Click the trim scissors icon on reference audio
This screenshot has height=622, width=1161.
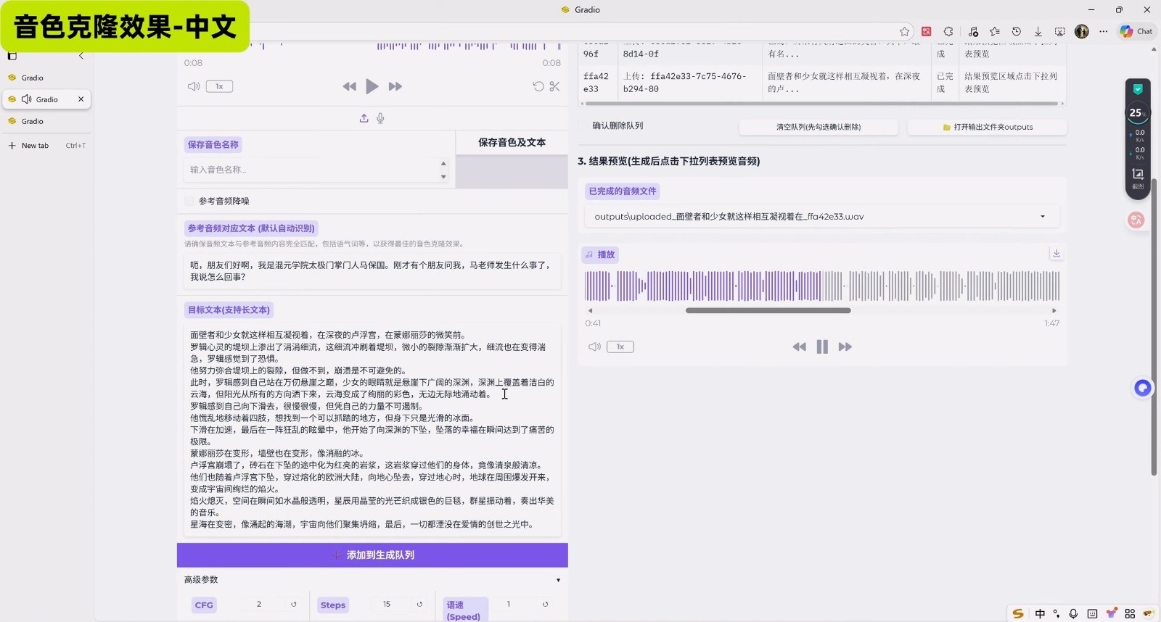coord(554,86)
